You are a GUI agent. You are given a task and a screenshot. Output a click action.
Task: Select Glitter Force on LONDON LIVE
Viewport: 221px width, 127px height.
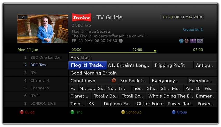point(150,104)
